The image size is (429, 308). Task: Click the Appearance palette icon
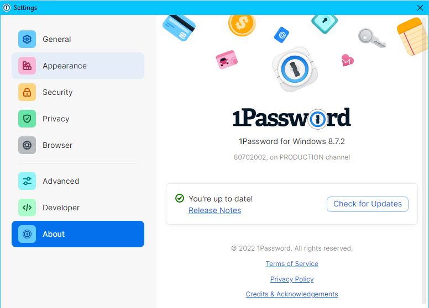(27, 66)
